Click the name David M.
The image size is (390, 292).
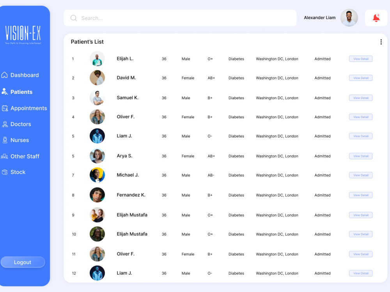126,78
